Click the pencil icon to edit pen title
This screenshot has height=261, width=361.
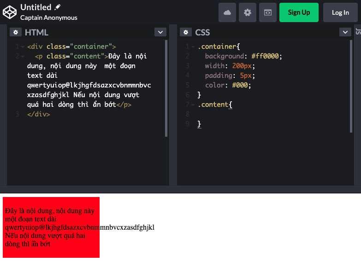(58, 7)
